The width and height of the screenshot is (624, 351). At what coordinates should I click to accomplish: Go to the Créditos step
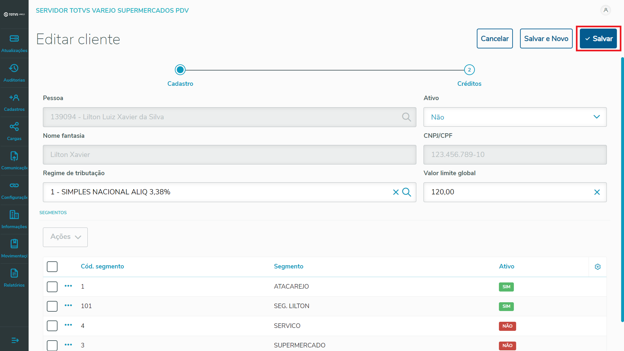(469, 70)
